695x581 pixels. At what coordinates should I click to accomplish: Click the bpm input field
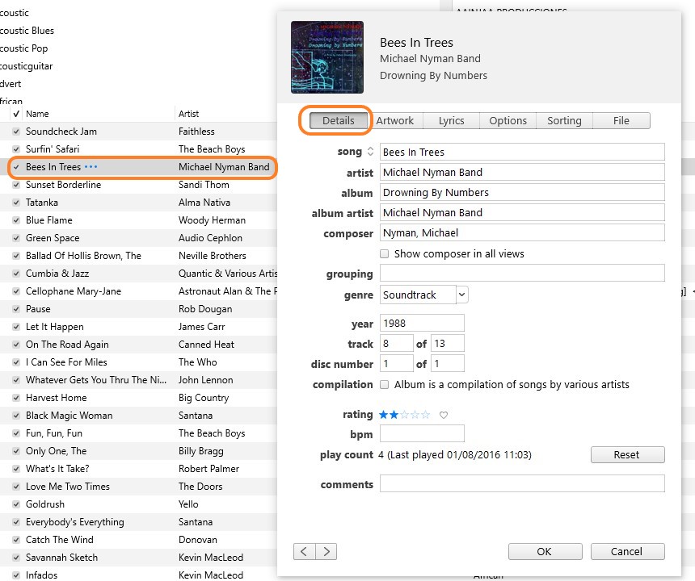[422, 433]
